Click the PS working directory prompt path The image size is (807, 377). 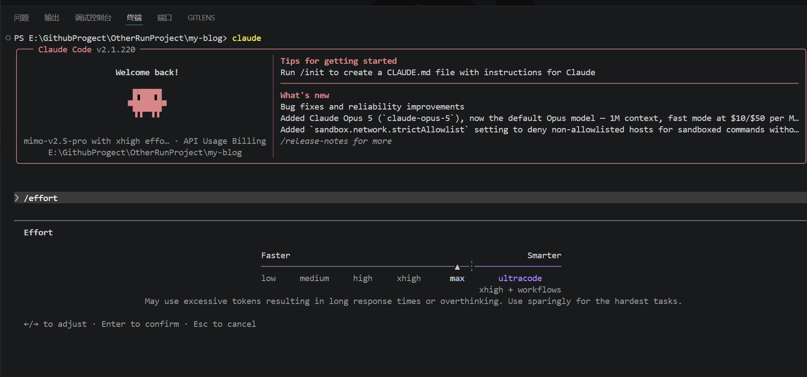tap(120, 38)
